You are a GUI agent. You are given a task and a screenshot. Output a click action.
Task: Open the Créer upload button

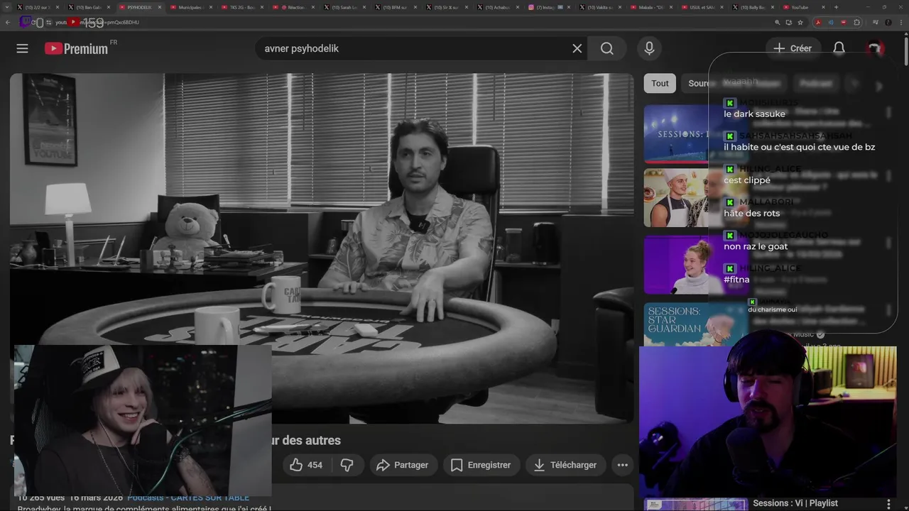coord(793,48)
